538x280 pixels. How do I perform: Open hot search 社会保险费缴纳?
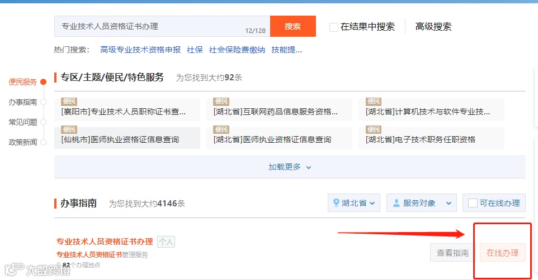[237, 50]
